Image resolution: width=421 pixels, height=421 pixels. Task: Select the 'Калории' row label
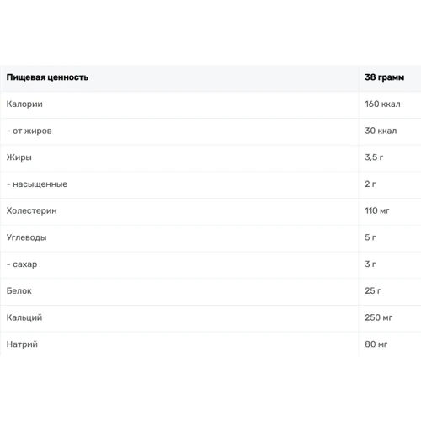[x=24, y=104]
